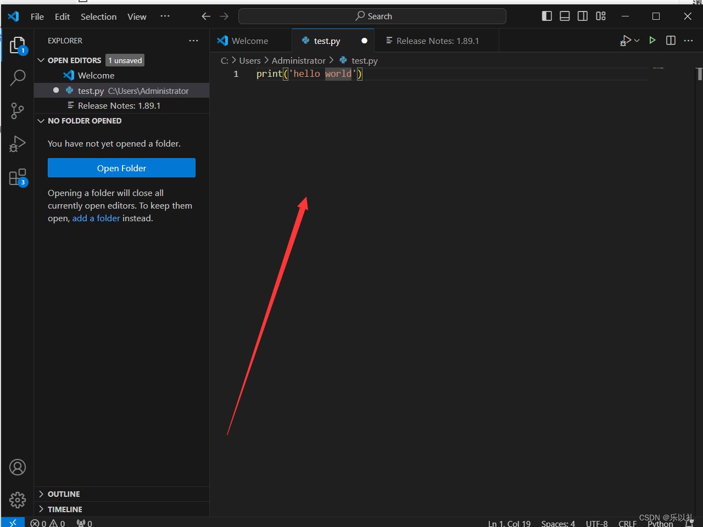Click the Accounts icon above the gear
Viewport: 703px width, 527px height.
click(x=17, y=467)
